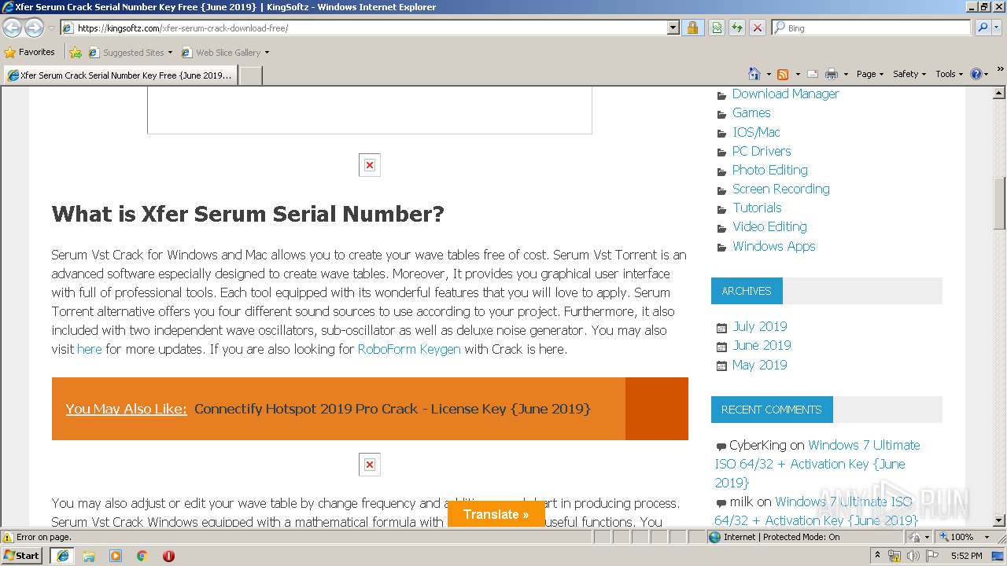The height and width of the screenshot is (566, 1007).
Task: Select the Xfer Serum Crack tab
Action: pos(120,75)
